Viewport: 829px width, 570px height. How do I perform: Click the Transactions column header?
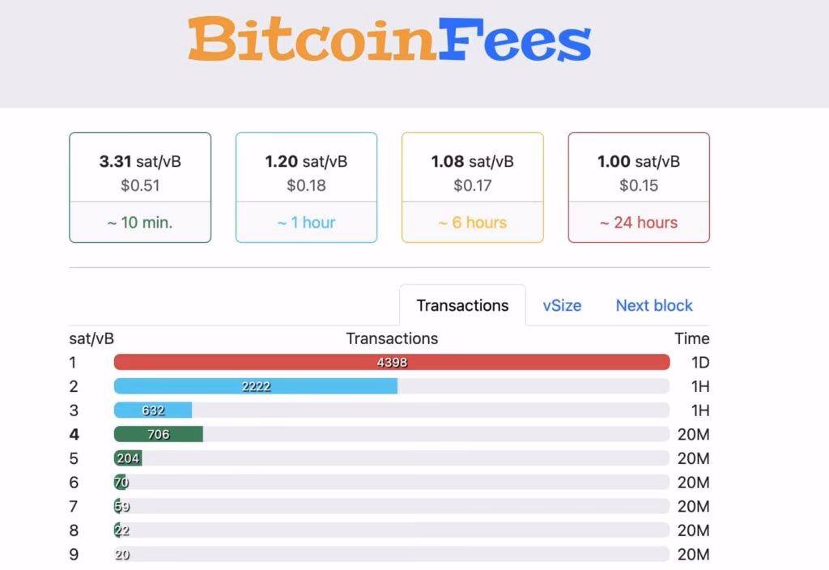(x=392, y=338)
